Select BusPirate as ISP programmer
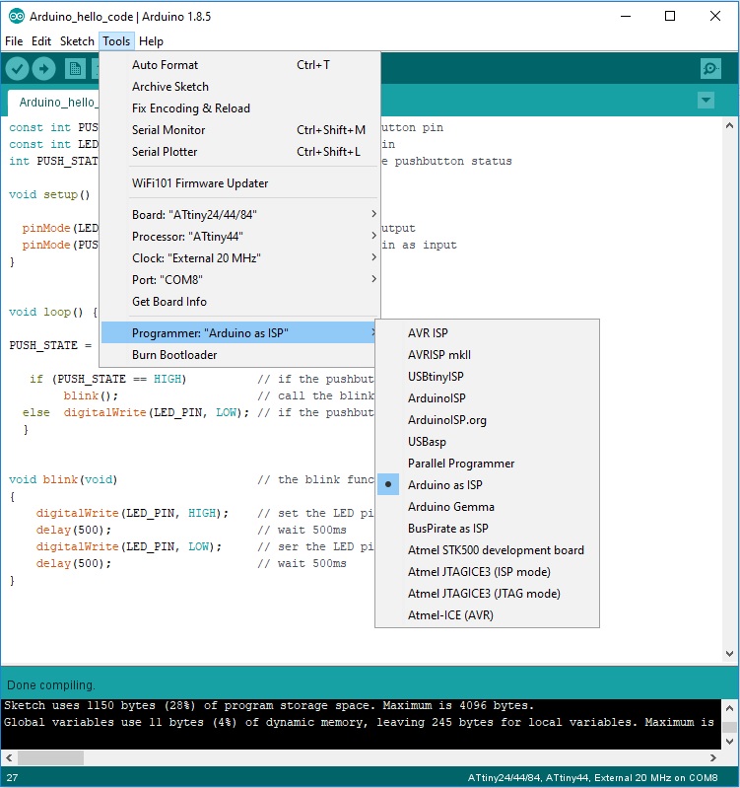The image size is (740, 788). coord(487,528)
